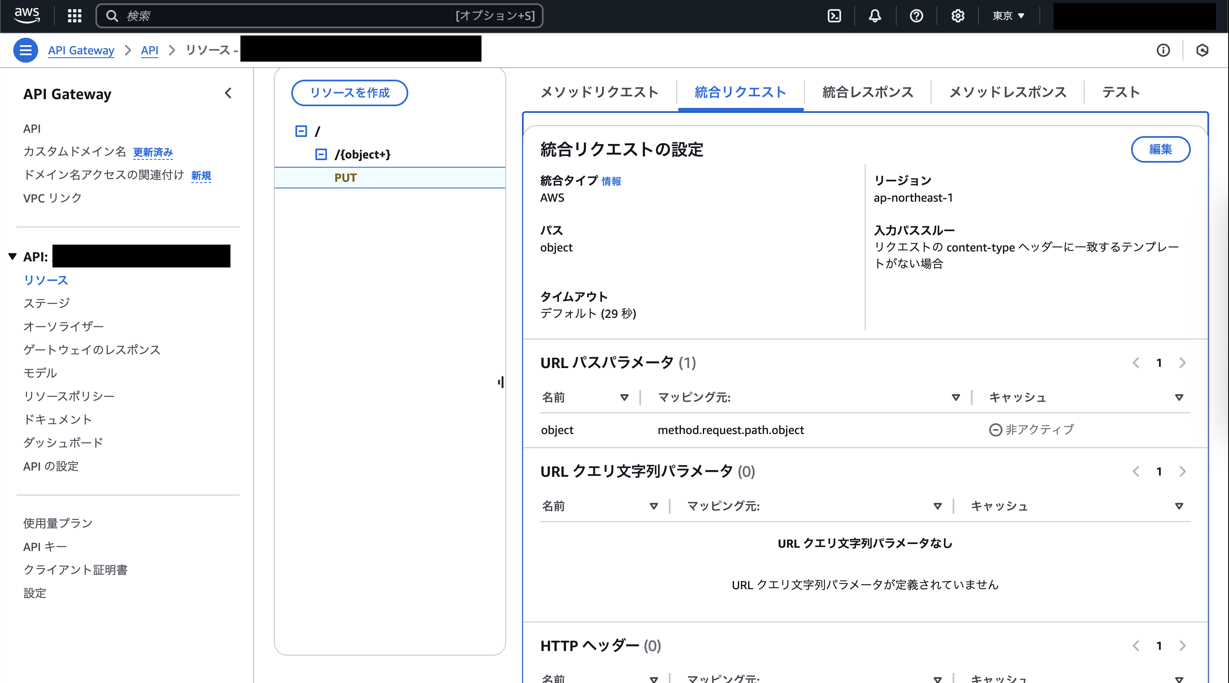Open the services grid menu
This screenshot has height=683, width=1229.
74,16
